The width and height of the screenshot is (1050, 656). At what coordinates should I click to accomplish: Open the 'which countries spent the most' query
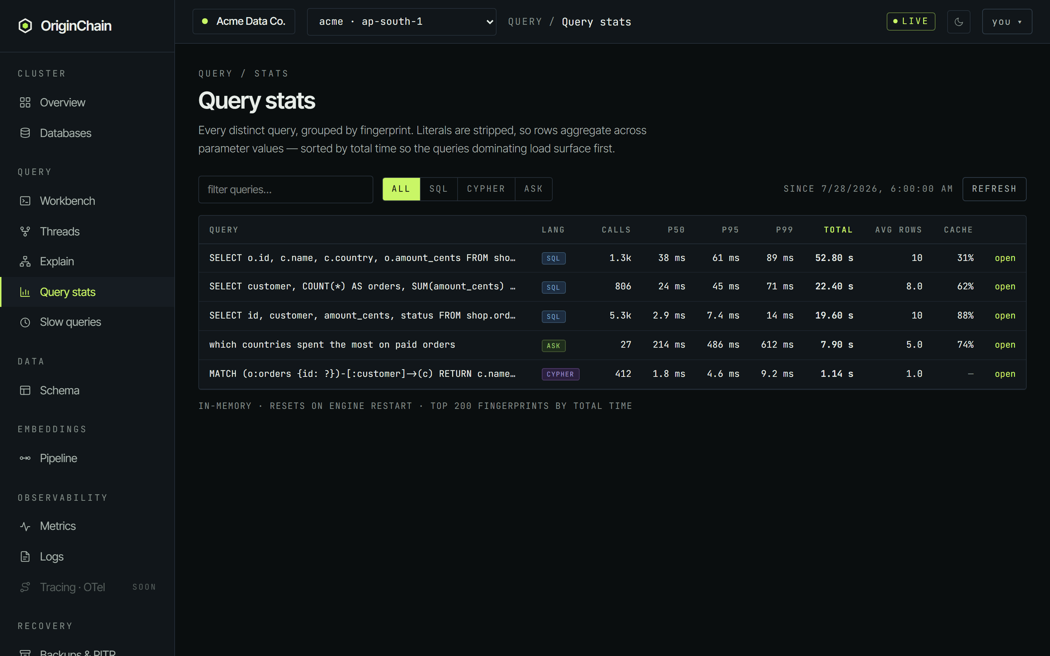[x=1005, y=345]
